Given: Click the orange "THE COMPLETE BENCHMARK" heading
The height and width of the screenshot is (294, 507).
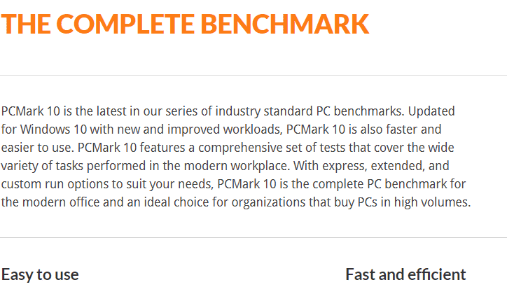Looking at the screenshot, I should coord(185,24).
